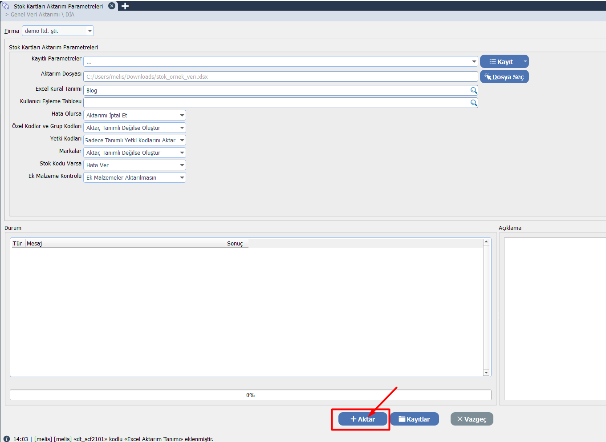The image size is (606, 442).
Task: Click the Dosya Seç button
Action: 504,76
